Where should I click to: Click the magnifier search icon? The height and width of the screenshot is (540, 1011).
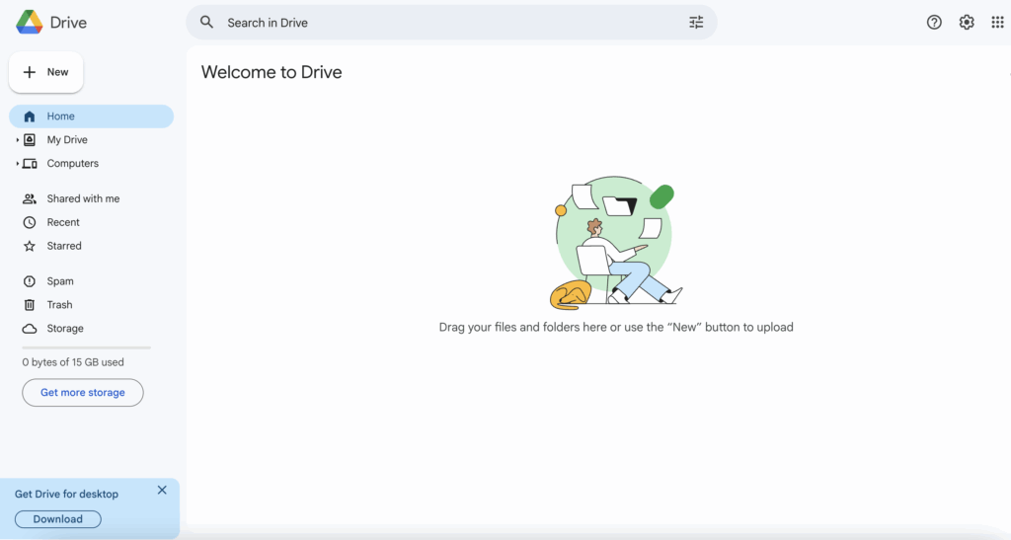(x=206, y=23)
